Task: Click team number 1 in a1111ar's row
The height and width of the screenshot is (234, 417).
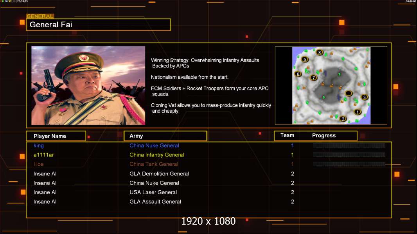Action: pyautogui.click(x=292, y=155)
